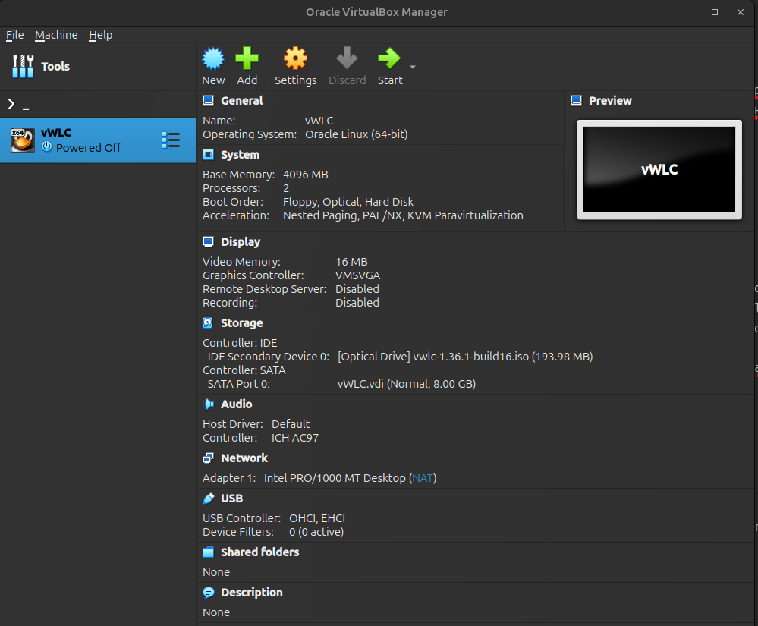Open the Description heading link
Image resolution: width=758 pixels, height=626 pixels.
[252, 592]
